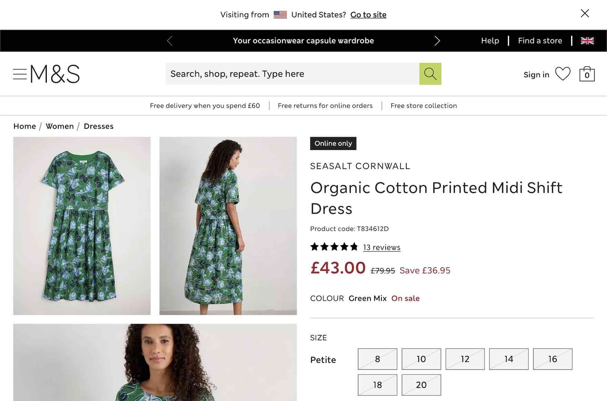
Task: Open the Find a store link
Action: point(540,41)
